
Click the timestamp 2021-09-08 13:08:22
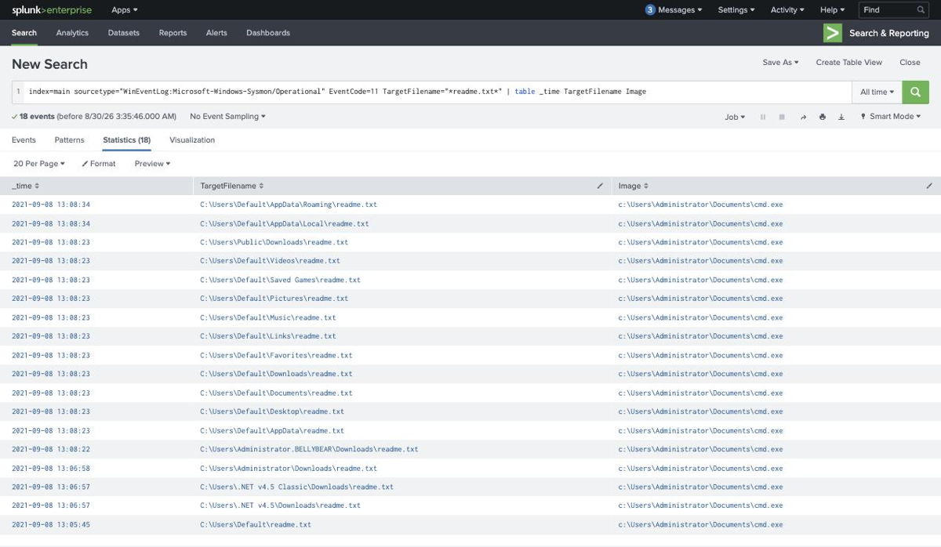tap(51, 449)
